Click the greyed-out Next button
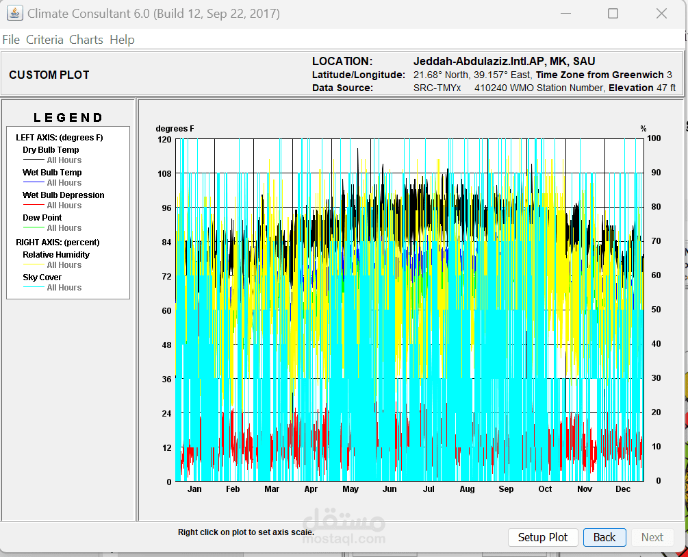 [x=652, y=537]
